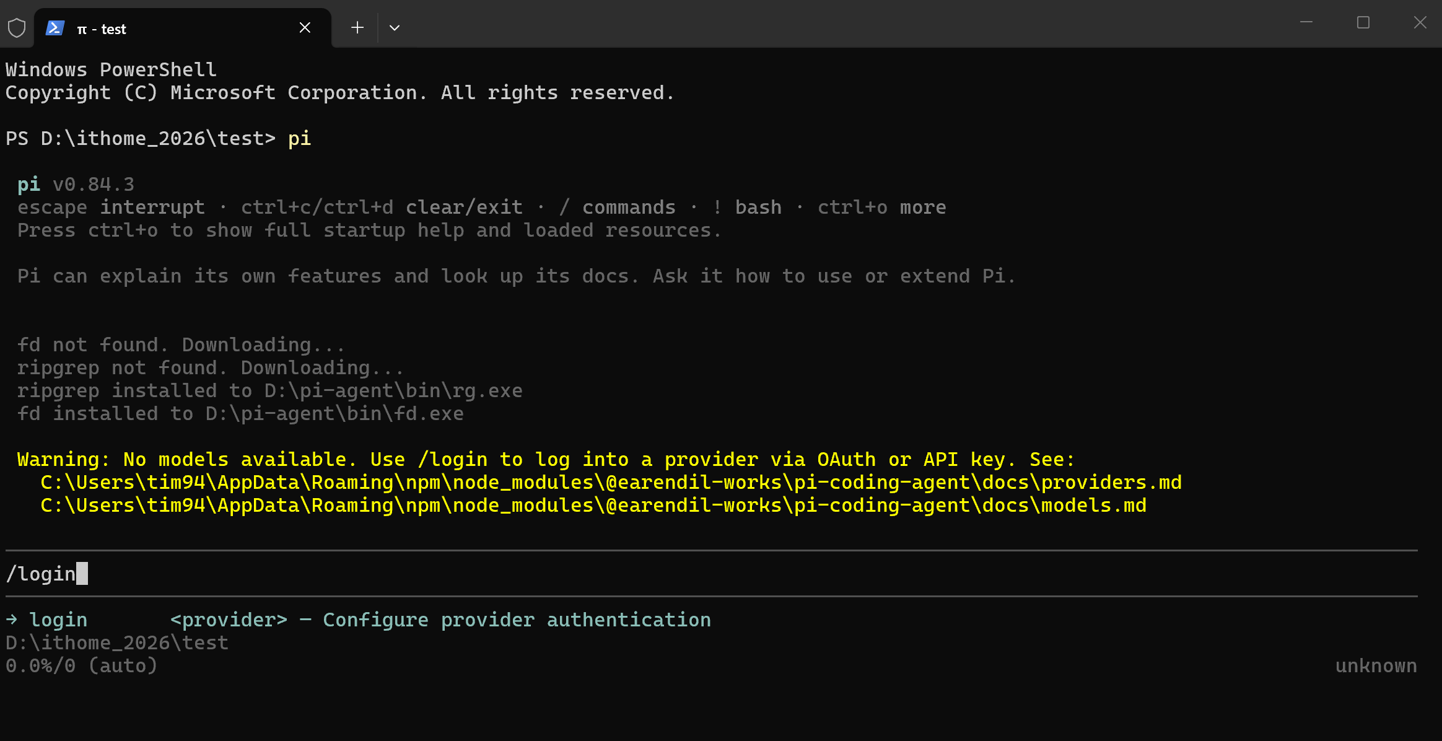Click the 'ripgrep not found. Downloading...' line
Screen dimensions: 1442x741
coord(210,368)
